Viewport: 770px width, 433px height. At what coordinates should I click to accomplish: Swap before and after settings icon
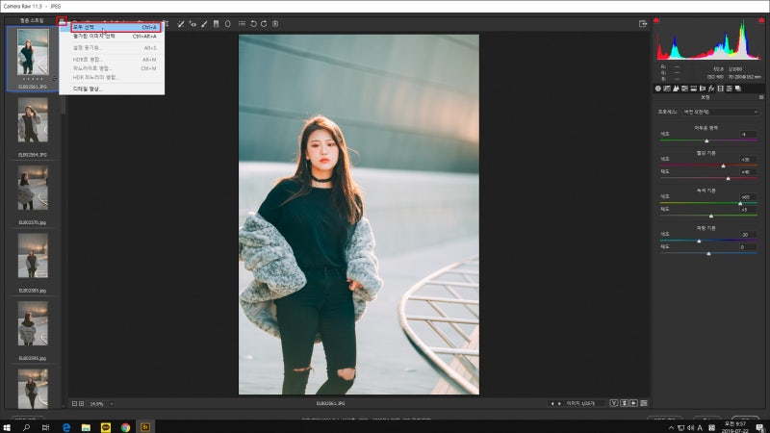[624, 403]
